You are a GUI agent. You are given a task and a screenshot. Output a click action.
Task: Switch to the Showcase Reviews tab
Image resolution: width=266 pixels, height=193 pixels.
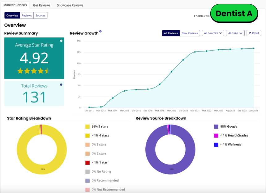[x=70, y=5]
